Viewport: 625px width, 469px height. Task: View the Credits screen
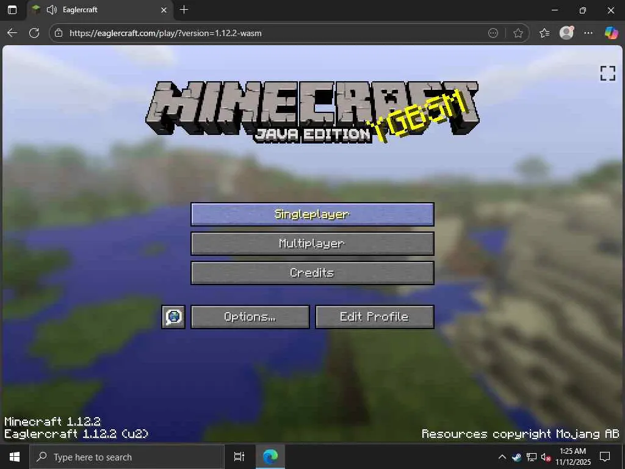coord(312,273)
